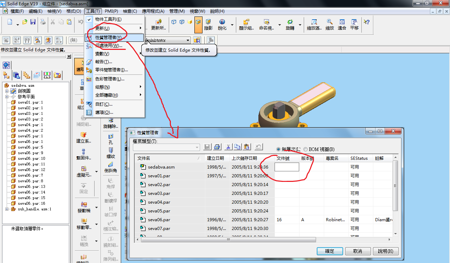
Task: Open 變數(V) submenu
Action: coord(115,54)
